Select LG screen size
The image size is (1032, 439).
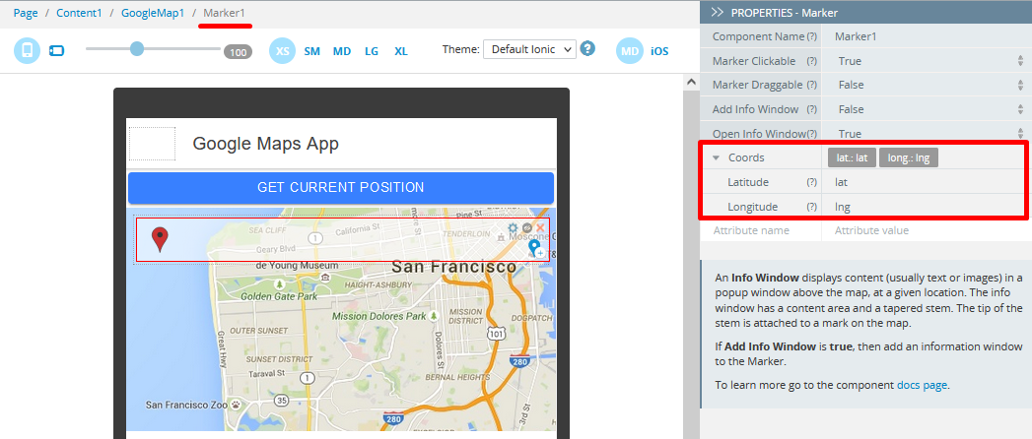[x=372, y=51]
